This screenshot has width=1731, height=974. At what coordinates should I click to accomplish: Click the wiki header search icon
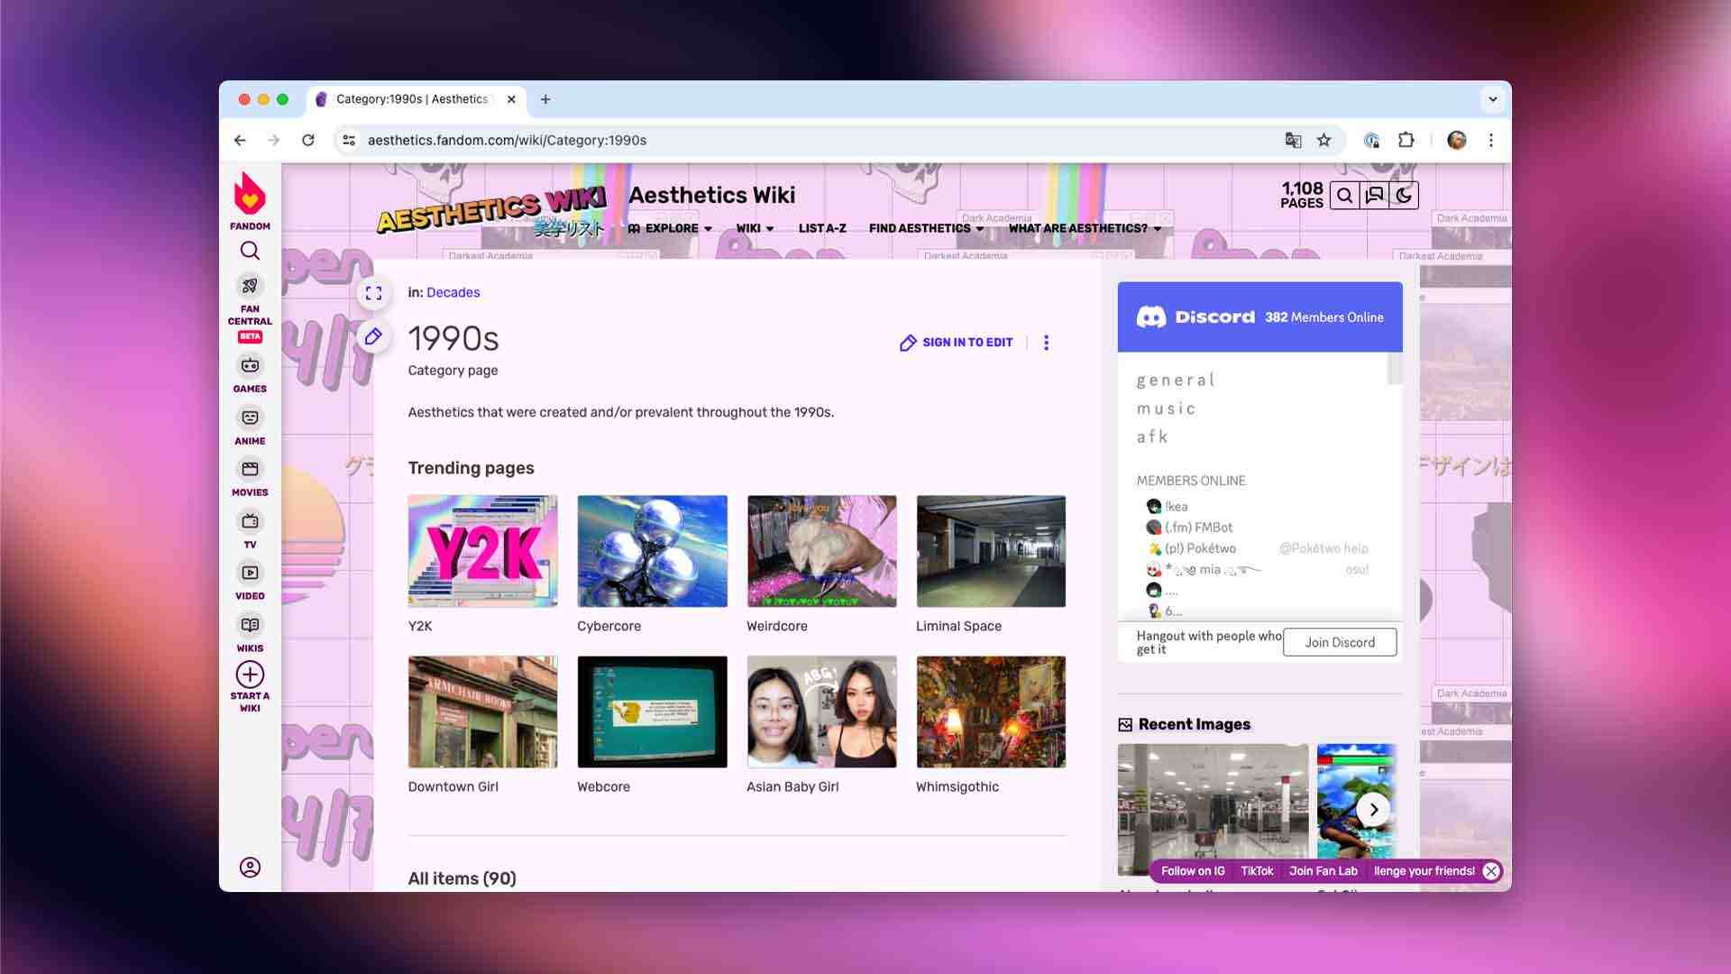(x=1344, y=196)
